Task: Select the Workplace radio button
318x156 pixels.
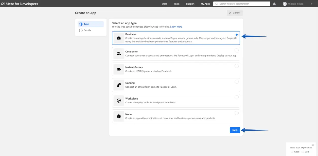Action: pos(237,97)
